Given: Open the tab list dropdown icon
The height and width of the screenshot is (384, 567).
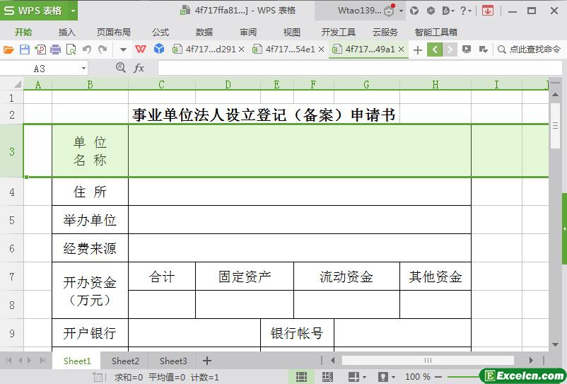Looking at the screenshot, I should [x=483, y=50].
